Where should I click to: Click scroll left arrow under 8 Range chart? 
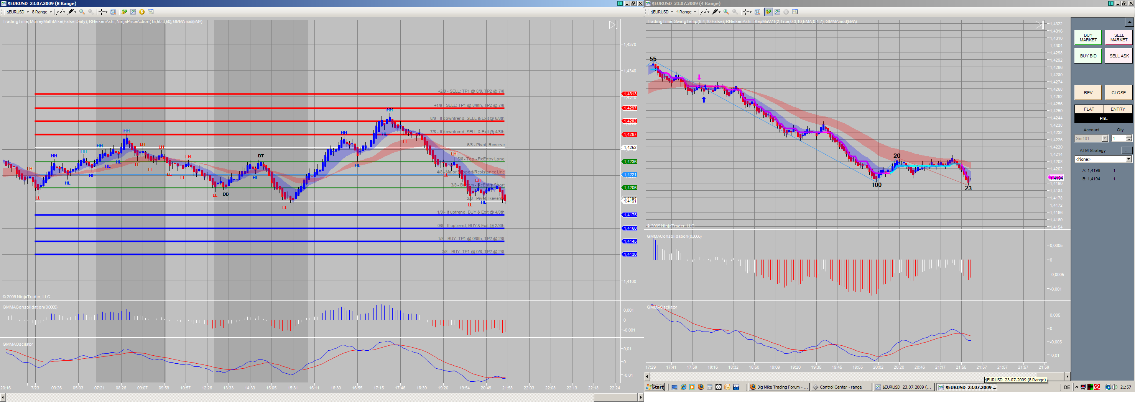tap(3, 397)
